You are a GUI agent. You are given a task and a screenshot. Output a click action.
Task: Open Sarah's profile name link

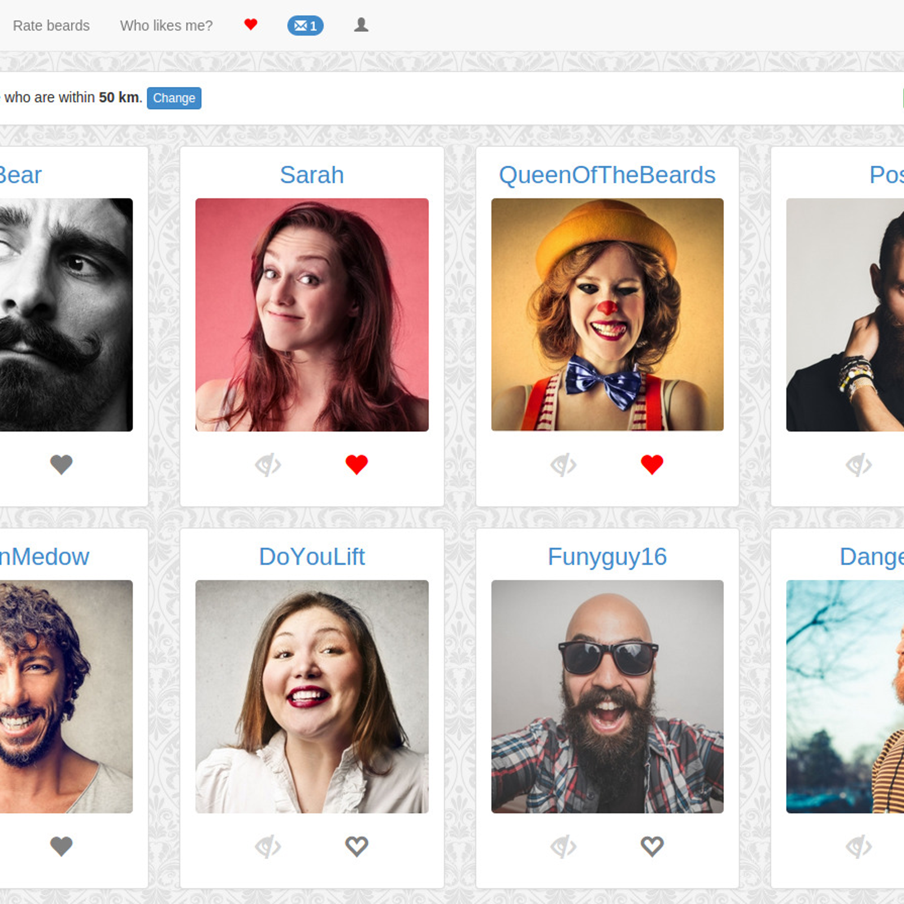[x=312, y=175]
